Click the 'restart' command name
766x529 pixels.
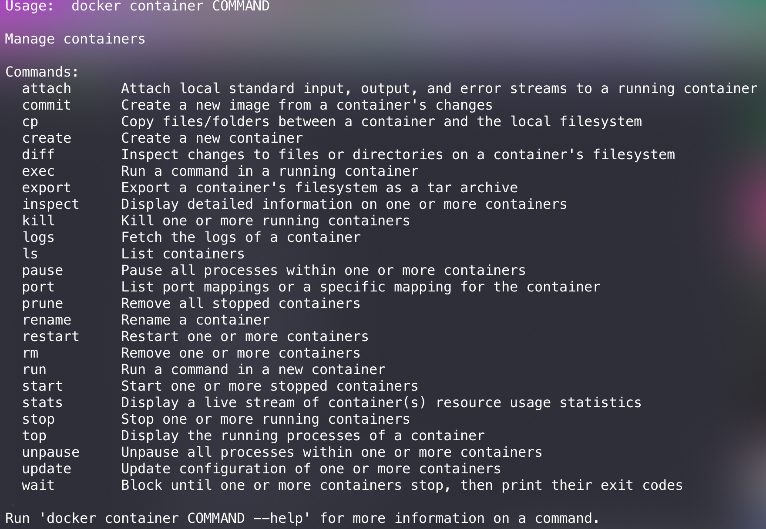pyautogui.click(x=50, y=337)
